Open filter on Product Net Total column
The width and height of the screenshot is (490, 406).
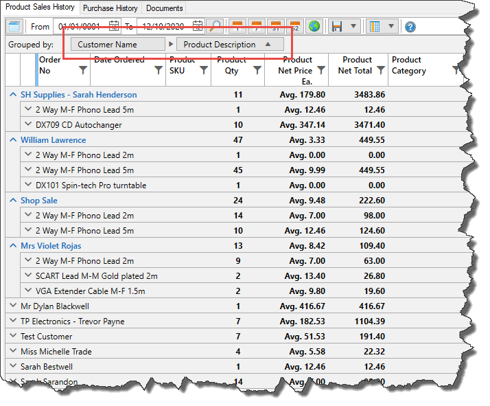coord(381,70)
